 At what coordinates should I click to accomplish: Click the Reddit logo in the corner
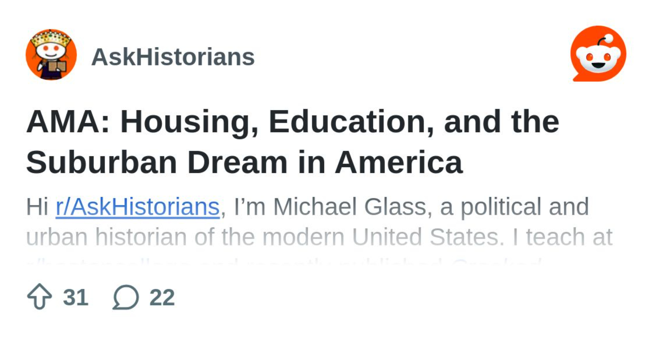click(x=598, y=54)
